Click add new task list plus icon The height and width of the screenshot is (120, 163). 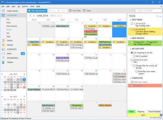pyautogui.click(x=161, y=115)
